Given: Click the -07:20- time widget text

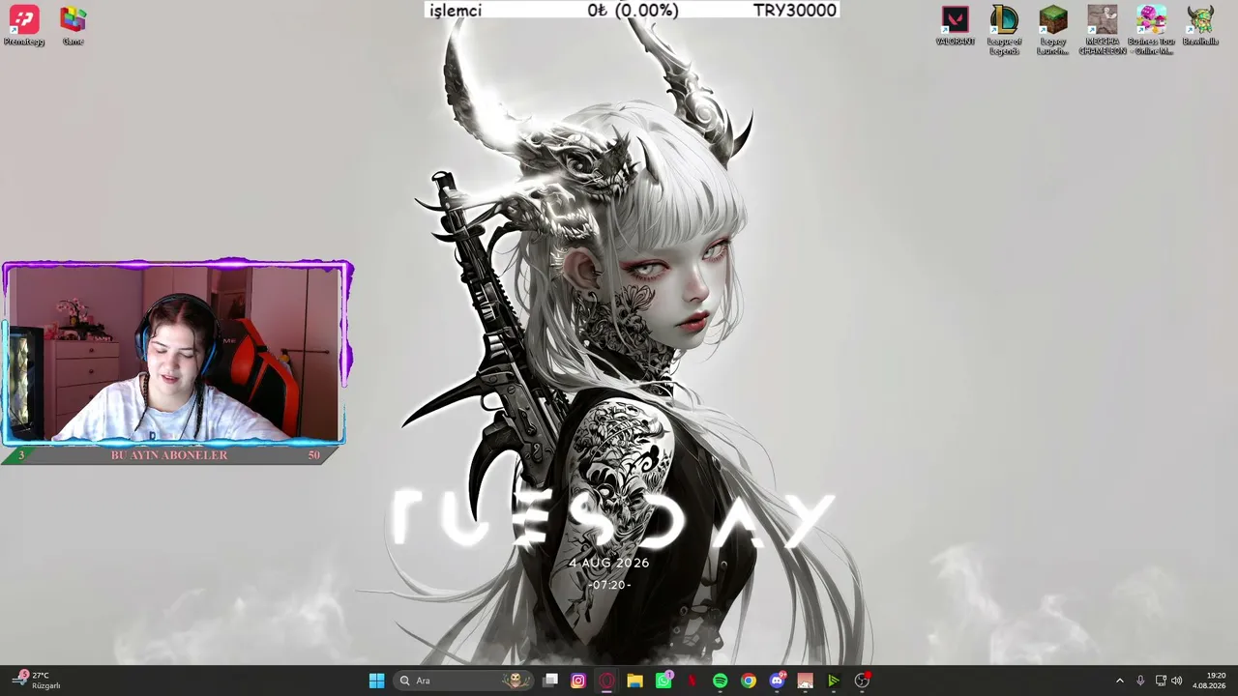Looking at the screenshot, I should click(x=609, y=585).
